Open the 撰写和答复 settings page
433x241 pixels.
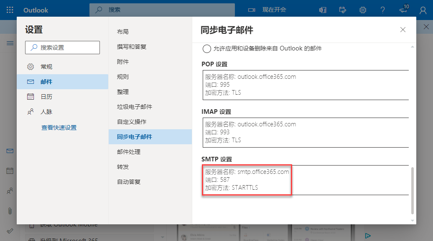(150, 47)
